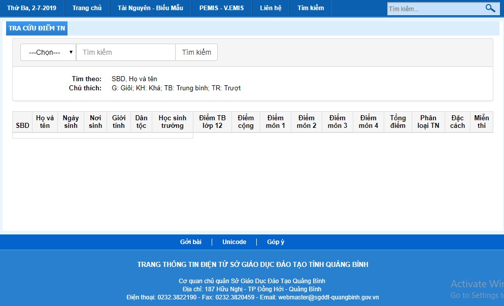Image resolution: width=504 pixels, height=306 pixels.
Task: Click the footer title TRANG THÔNG TIN ĐIỆN TỬ
Action: point(253,264)
